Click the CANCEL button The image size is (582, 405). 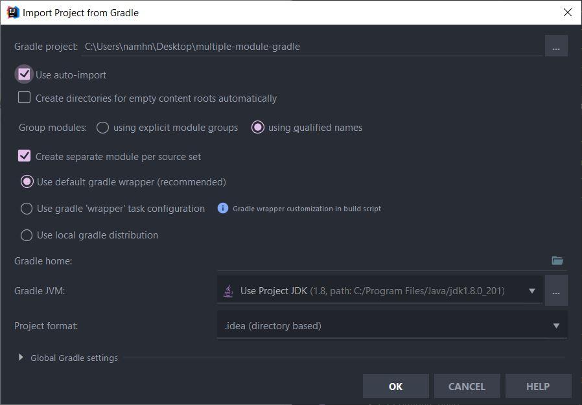(x=467, y=386)
